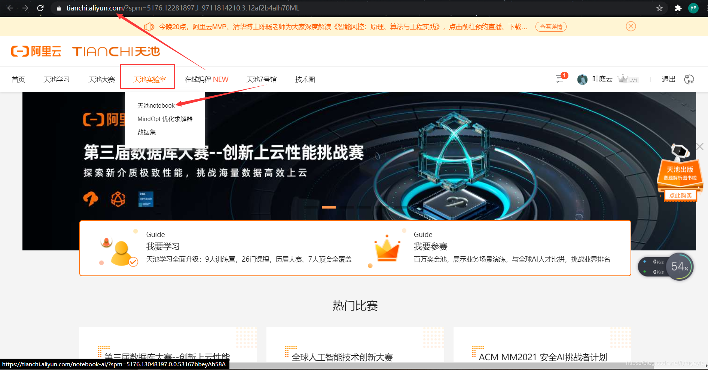Click the user avatar picture

click(x=582, y=79)
